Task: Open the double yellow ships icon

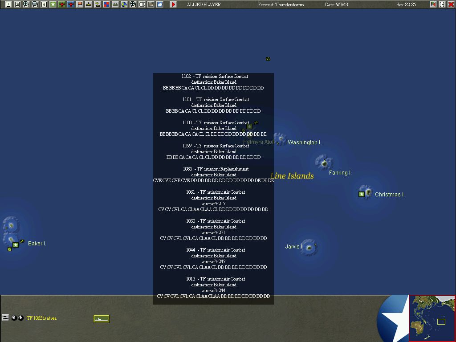Action: 98,4
